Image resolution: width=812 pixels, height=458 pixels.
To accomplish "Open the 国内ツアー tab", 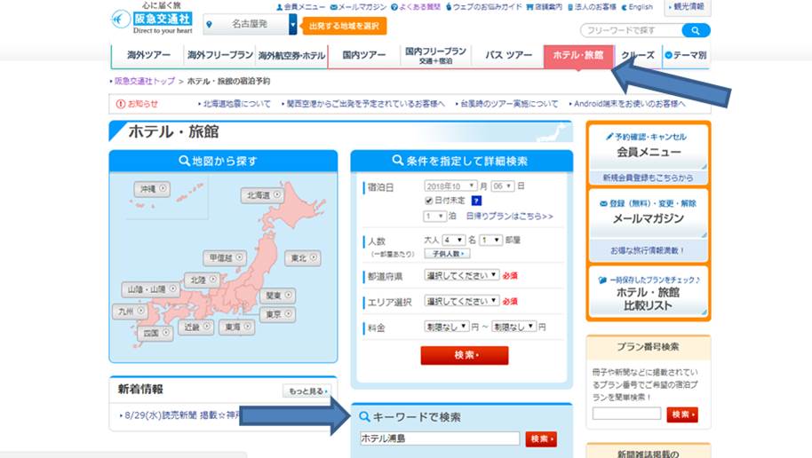I will pos(364,55).
